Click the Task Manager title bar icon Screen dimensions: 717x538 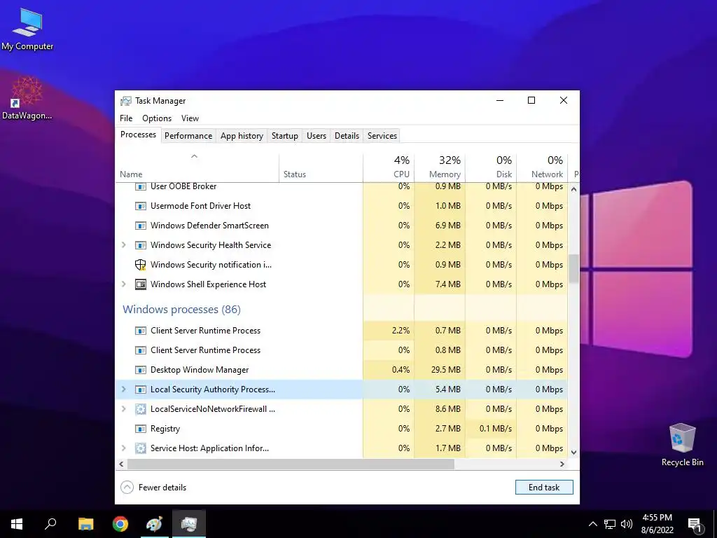click(x=126, y=101)
